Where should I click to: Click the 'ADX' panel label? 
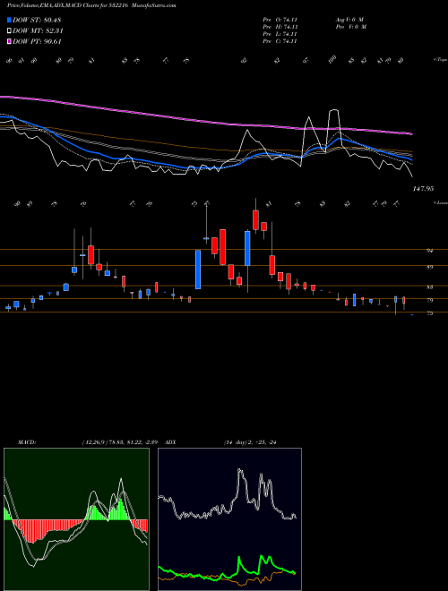click(171, 442)
